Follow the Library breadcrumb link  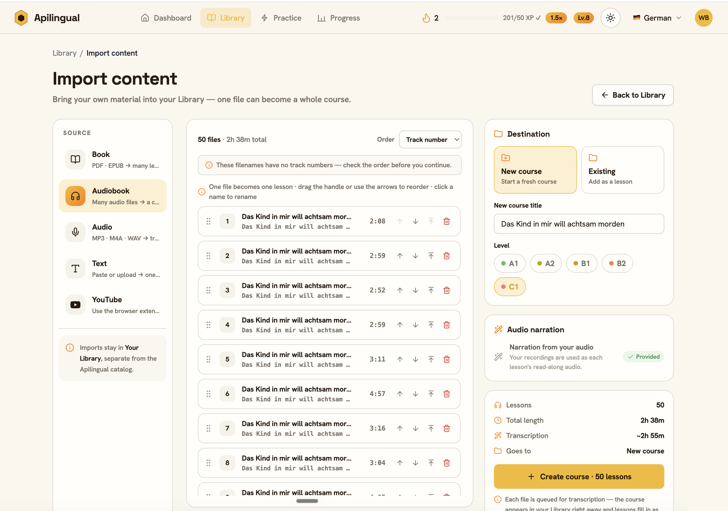[x=64, y=53]
